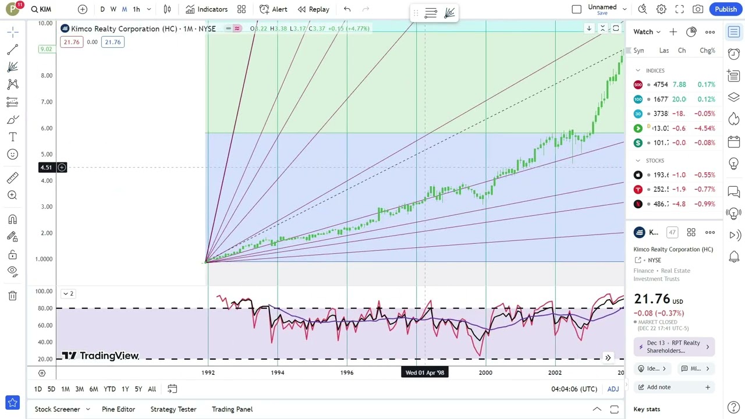The height and width of the screenshot is (419, 745).
Task: Open the KIM symbol search
Action: 41,9
